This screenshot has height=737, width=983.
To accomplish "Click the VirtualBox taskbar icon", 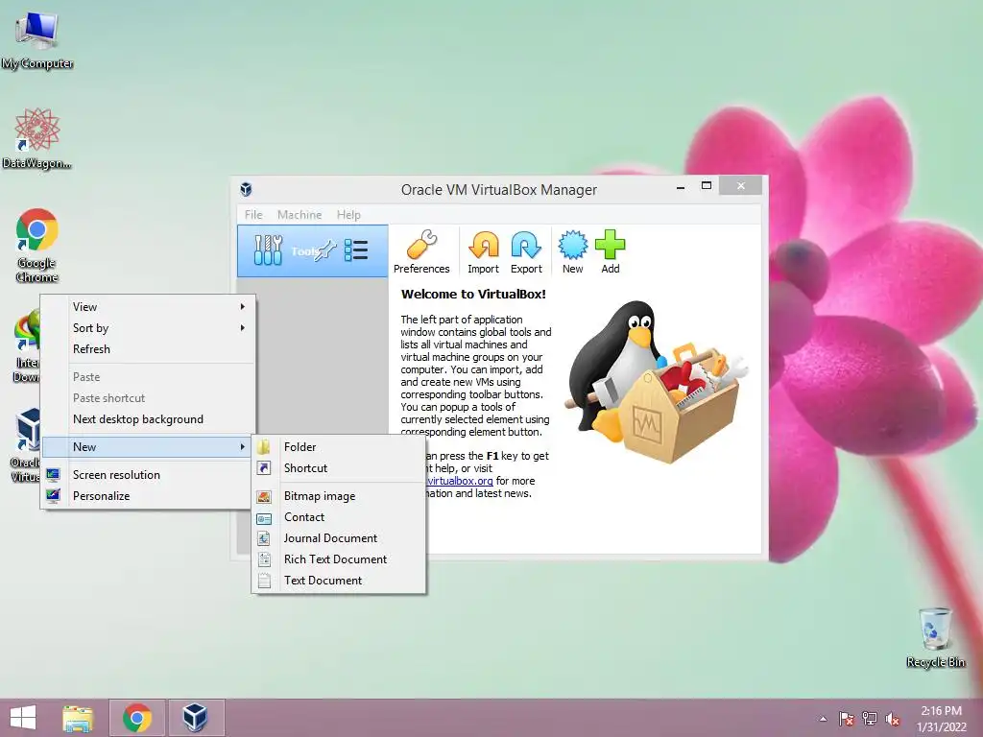I will (x=195, y=718).
